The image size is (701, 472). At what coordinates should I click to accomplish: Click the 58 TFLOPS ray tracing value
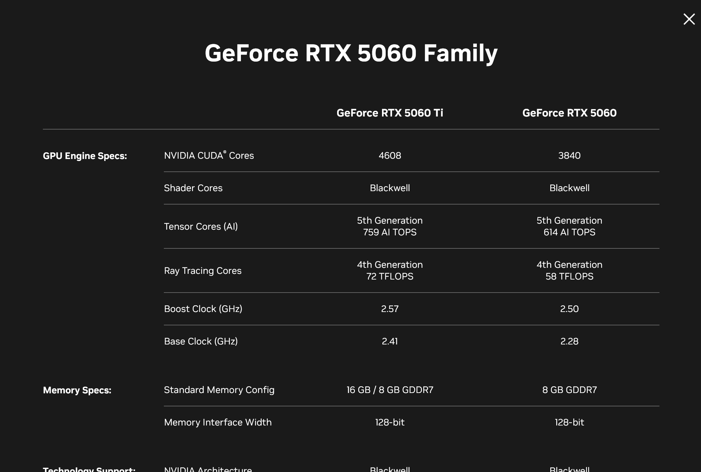point(569,276)
